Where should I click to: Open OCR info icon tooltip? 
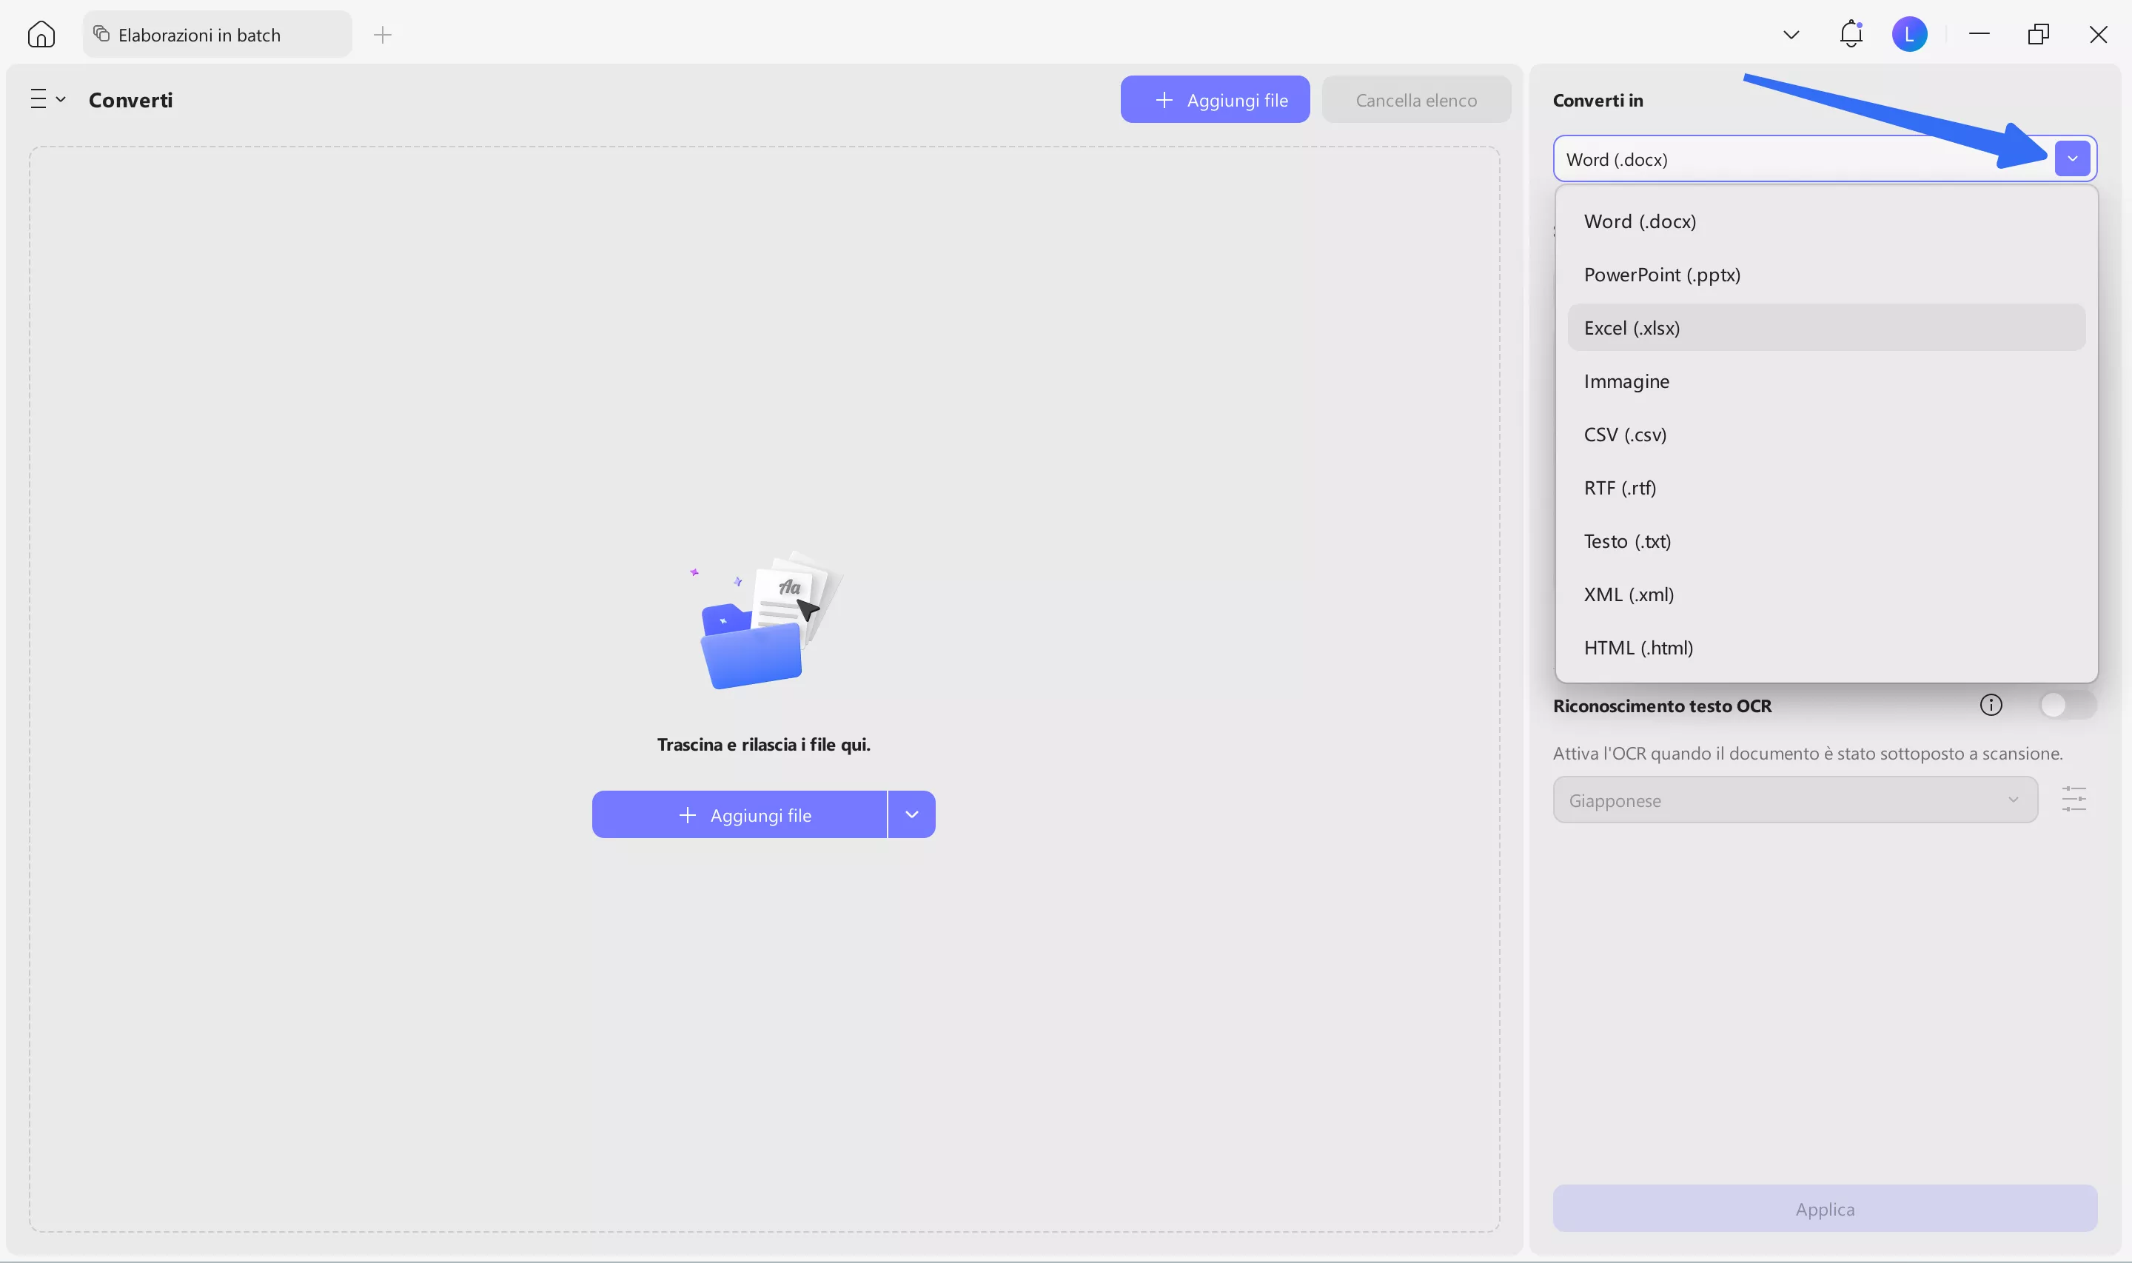click(x=1991, y=705)
